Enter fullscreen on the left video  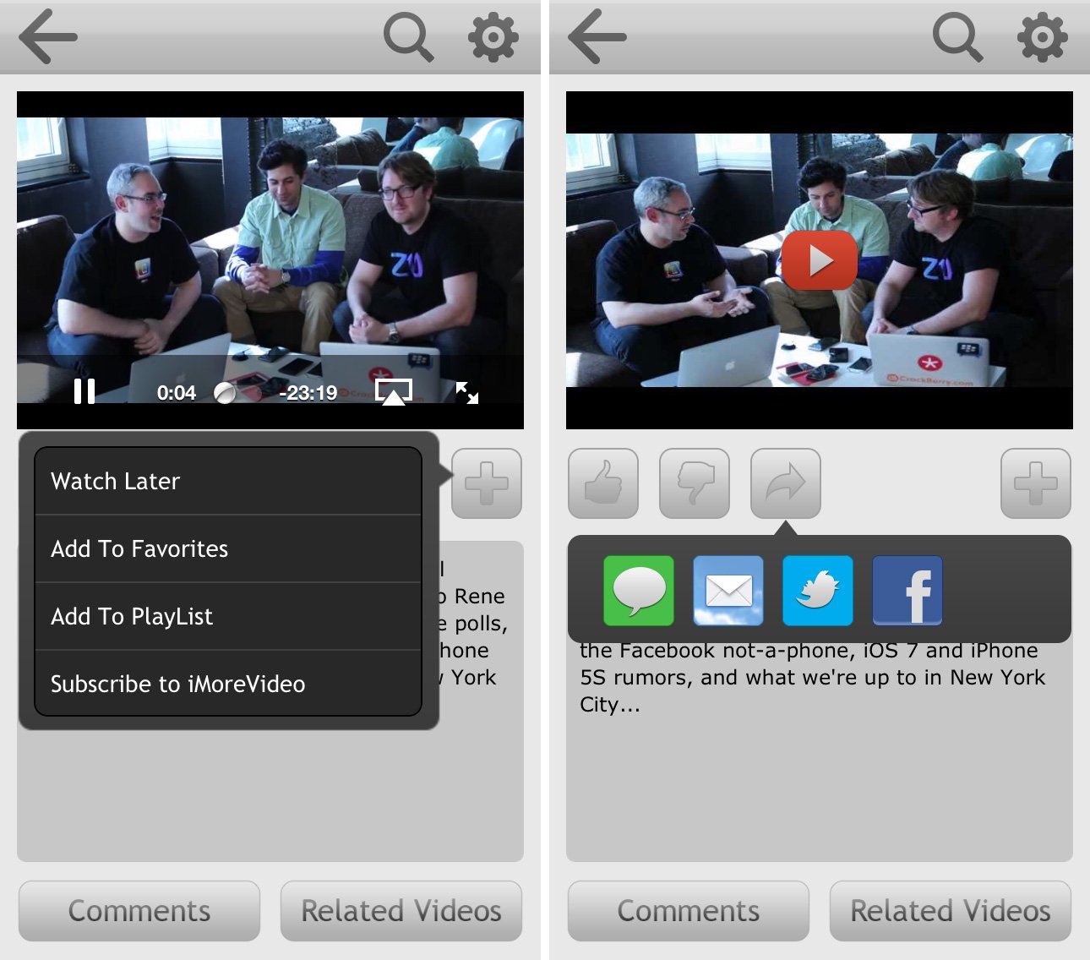467,392
